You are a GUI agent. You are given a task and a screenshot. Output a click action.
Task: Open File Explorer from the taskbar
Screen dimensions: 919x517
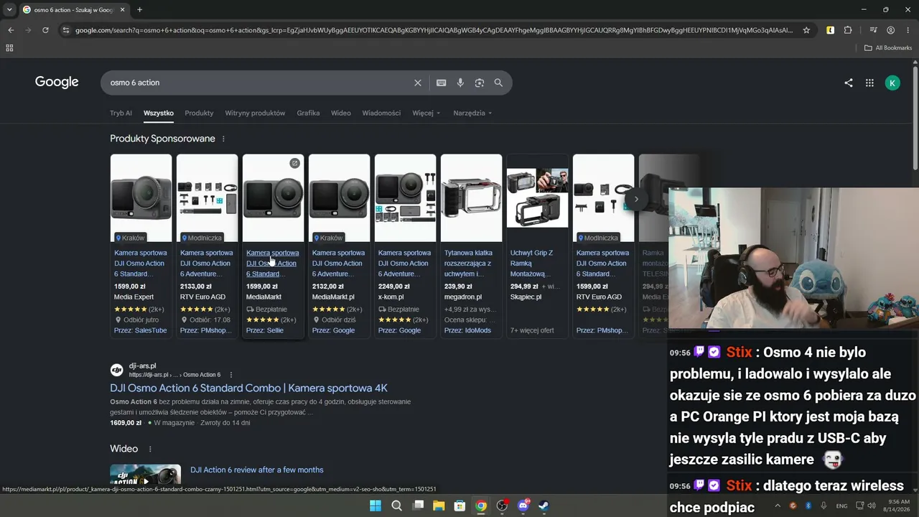(439, 506)
